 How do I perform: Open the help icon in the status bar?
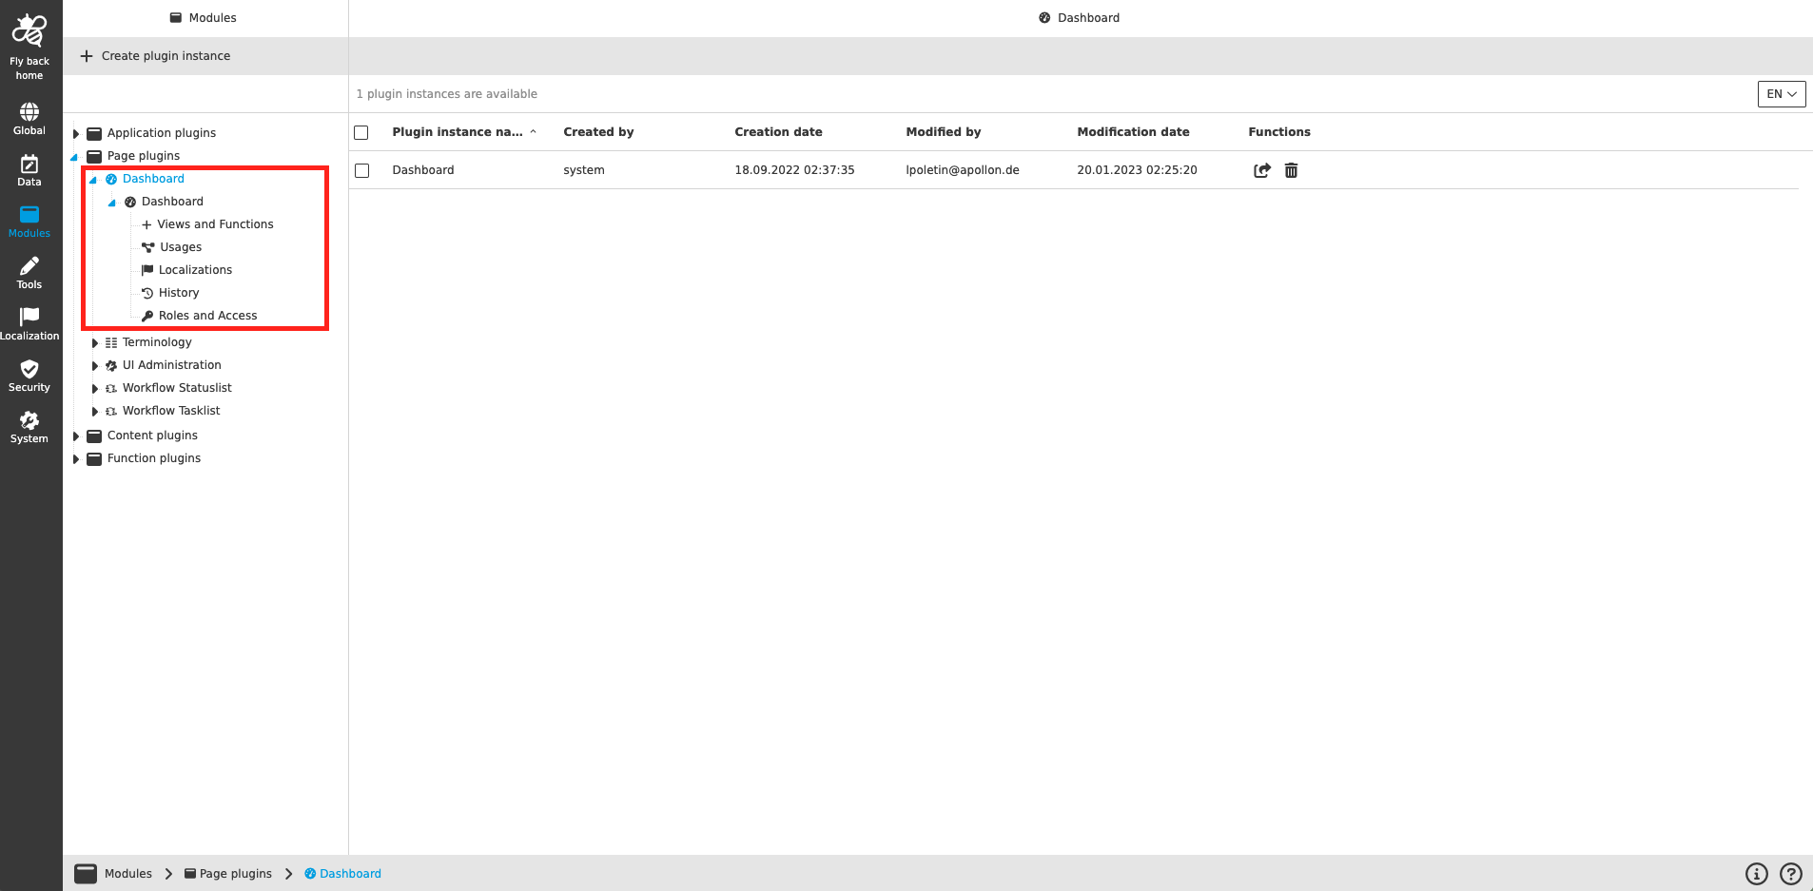pyautogui.click(x=1791, y=873)
